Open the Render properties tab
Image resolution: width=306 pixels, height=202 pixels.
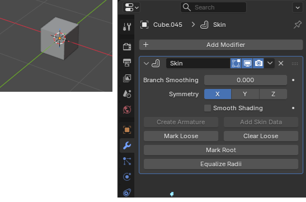pos(127,47)
